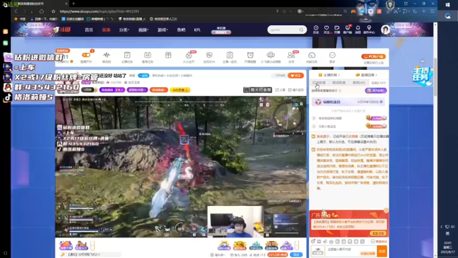This screenshot has width=458, height=258.
Task: Click the blue 背包 button
Action: 297,255
